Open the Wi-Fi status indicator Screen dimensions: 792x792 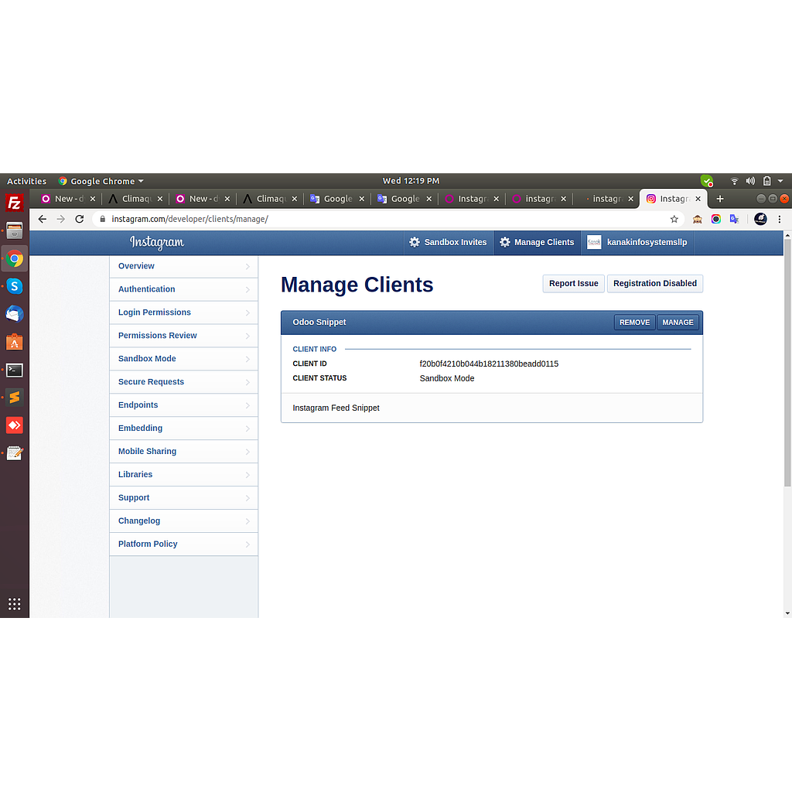735,181
